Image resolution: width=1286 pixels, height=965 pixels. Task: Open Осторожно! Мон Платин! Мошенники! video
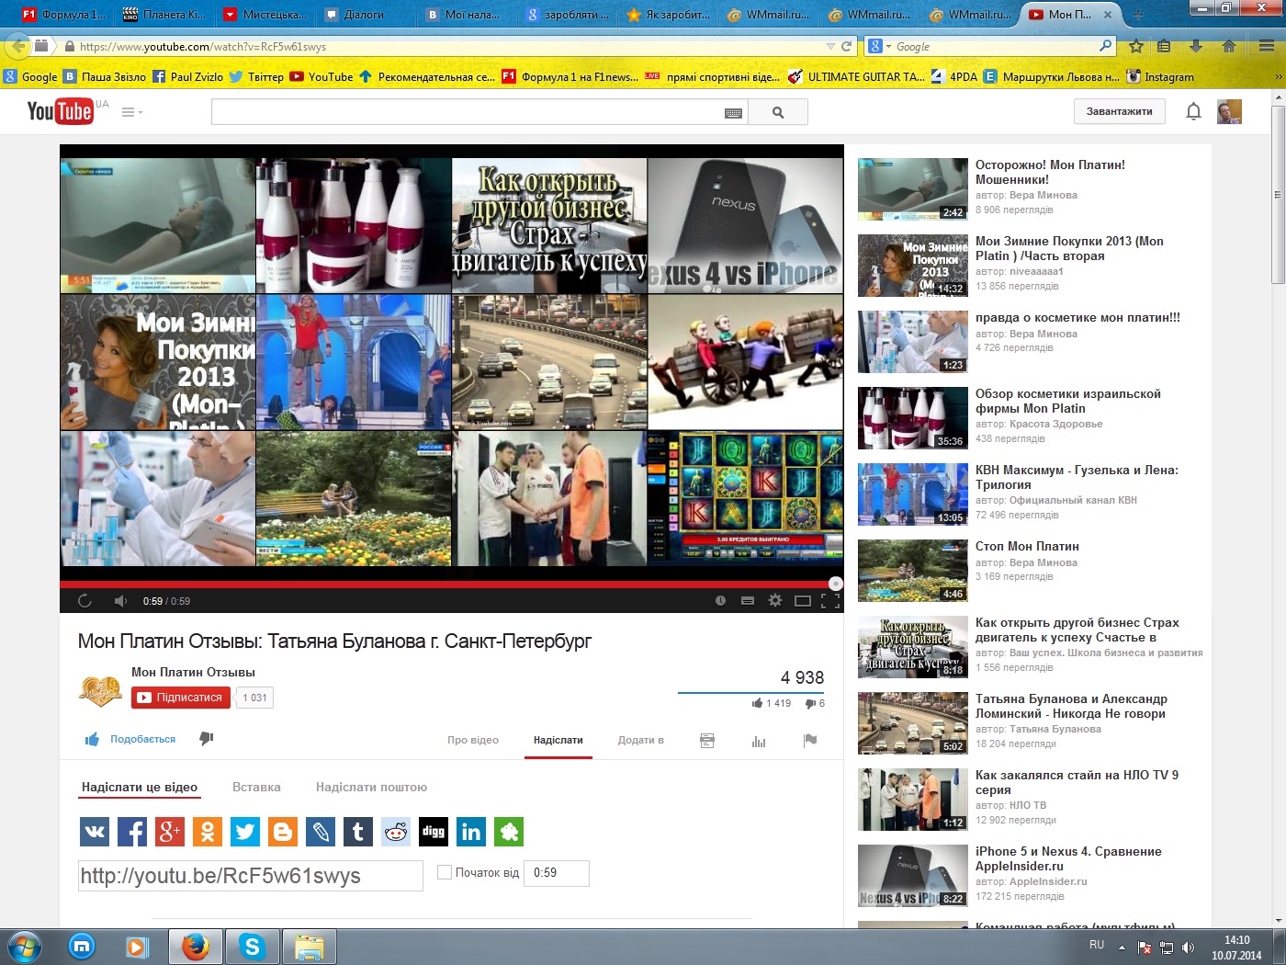coord(1050,172)
